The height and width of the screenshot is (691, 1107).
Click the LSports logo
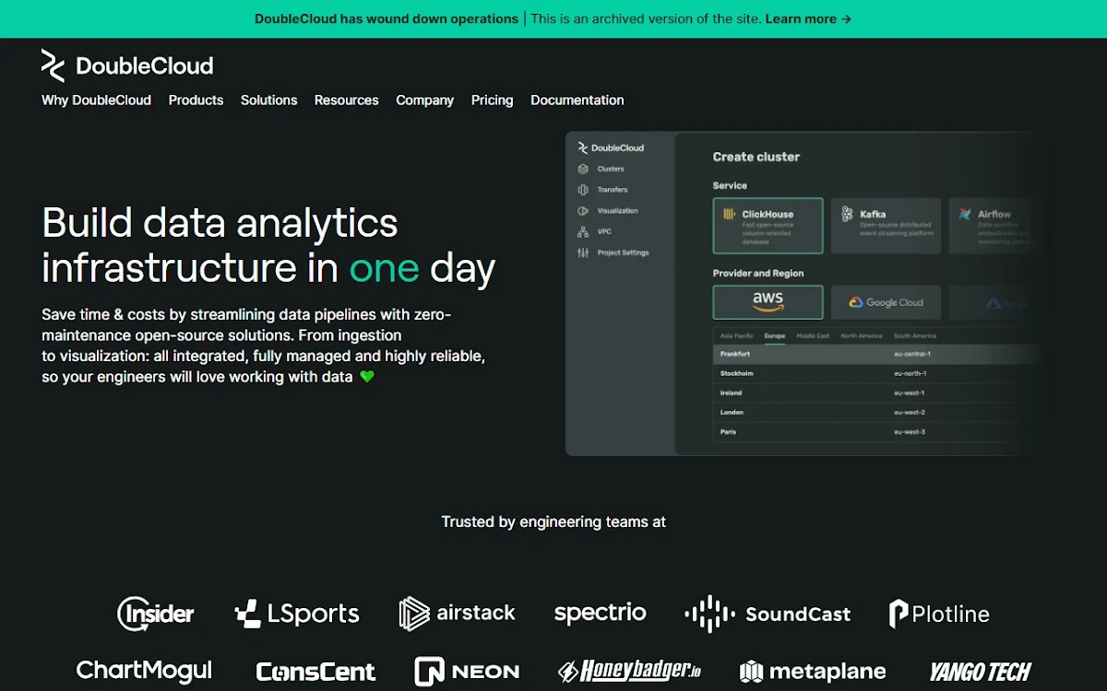point(297,614)
